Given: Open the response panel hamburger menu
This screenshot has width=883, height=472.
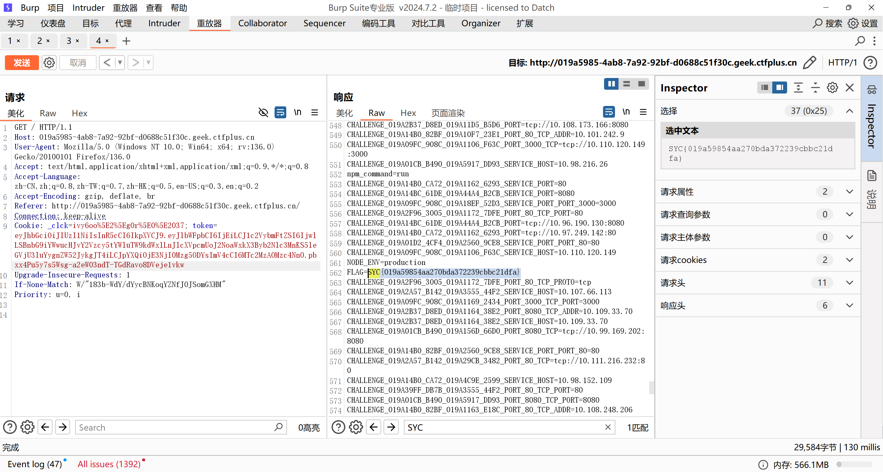Looking at the screenshot, I should (x=643, y=112).
